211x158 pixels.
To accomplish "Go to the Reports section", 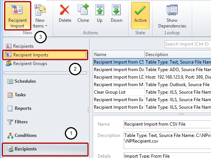I will (x=19, y=108).
